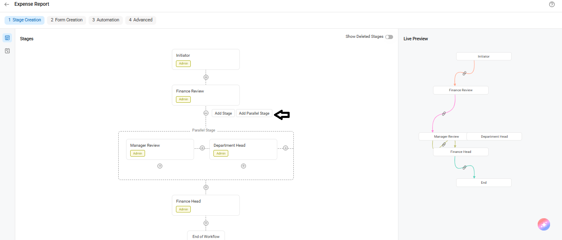Click the plus icon under Department Head

click(x=244, y=166)
